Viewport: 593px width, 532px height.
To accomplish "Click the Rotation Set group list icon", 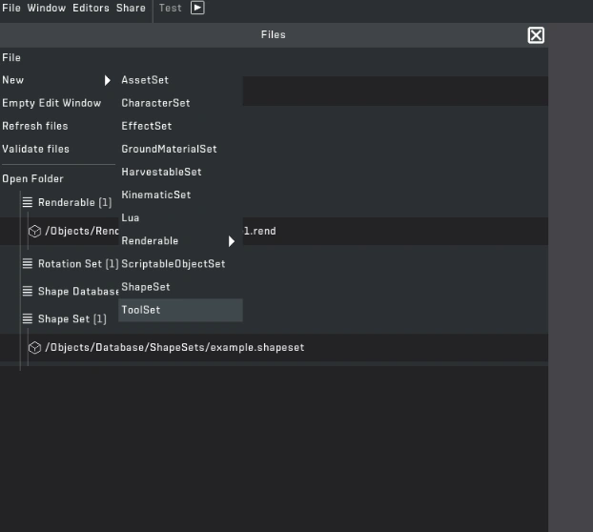I will coord(28,264).
